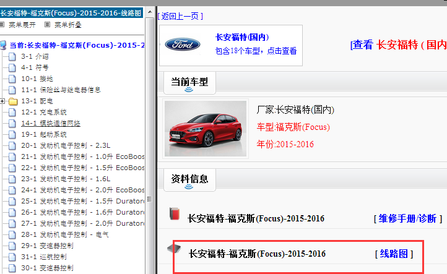Select 21-1 发动机电子控制 1.0升 EcoBoost
Viewport: 447px width, 274px height.
pos(83,156)
